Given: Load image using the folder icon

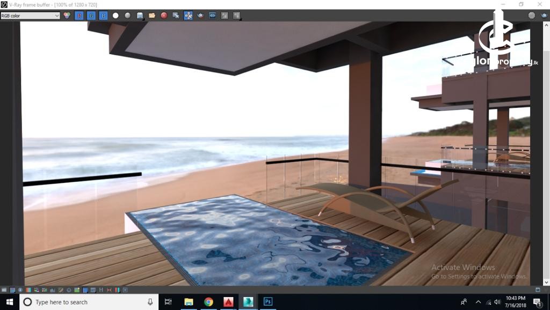Looking at the screenshot, I should 152,16.
